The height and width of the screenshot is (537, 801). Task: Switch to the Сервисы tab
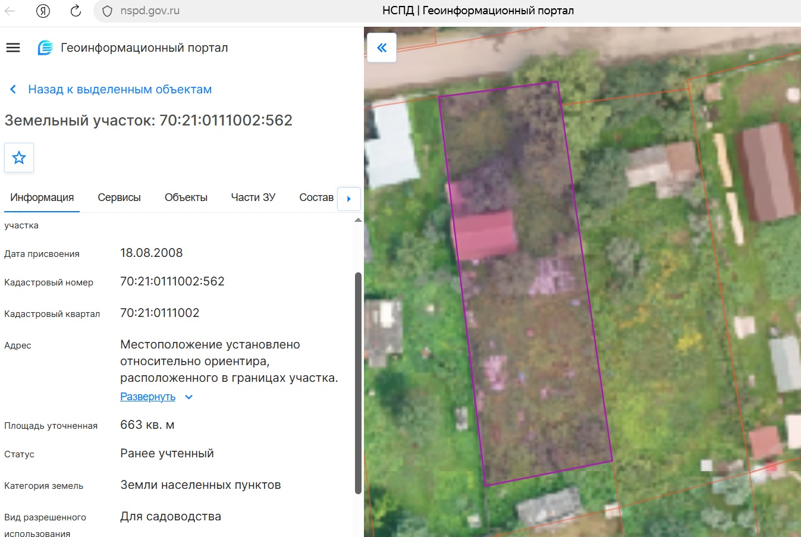(x=119, y=197)
